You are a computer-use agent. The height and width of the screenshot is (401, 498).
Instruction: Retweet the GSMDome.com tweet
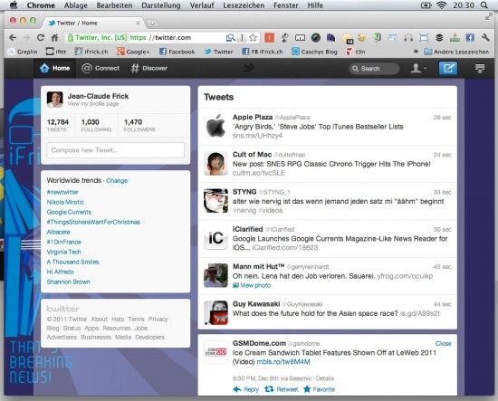[282, 389]
